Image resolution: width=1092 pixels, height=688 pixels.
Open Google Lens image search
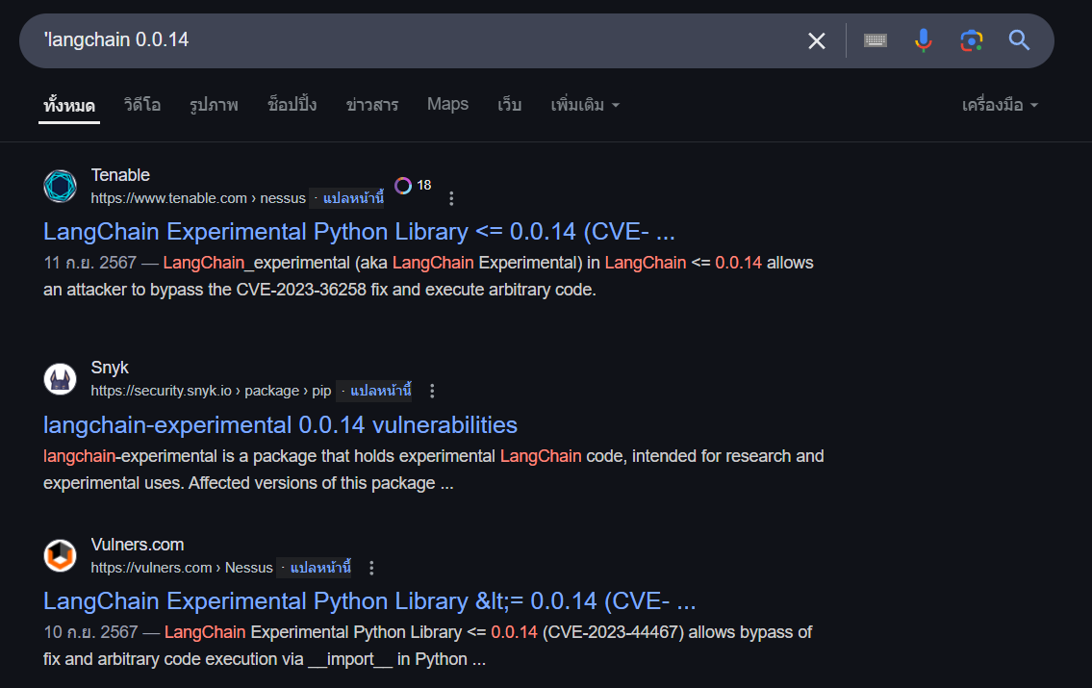pos(971,40)
